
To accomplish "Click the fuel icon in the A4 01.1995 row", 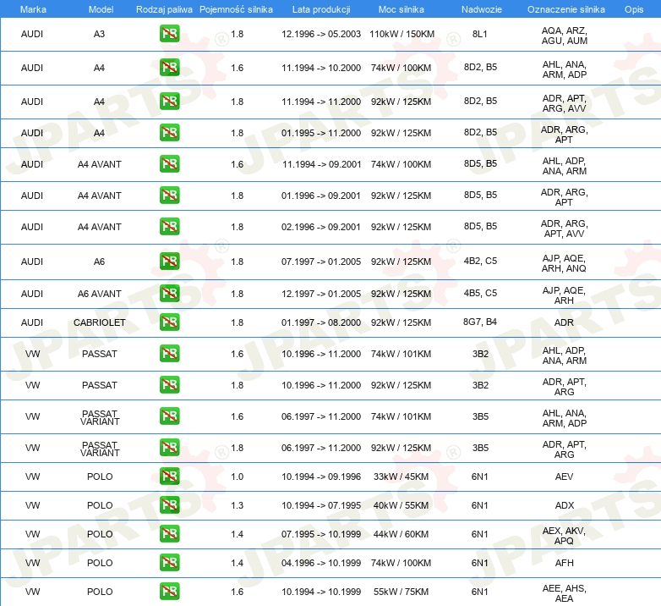I will pyautogui.click(x=169, y=133).
